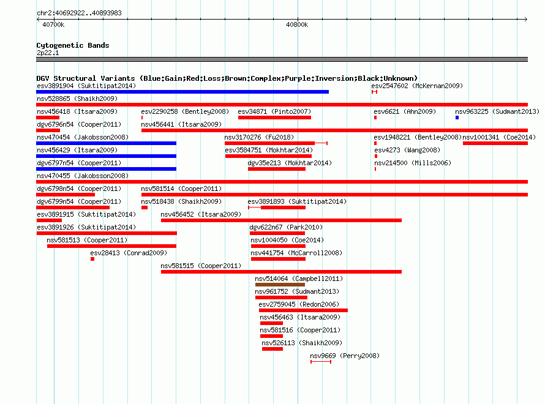Select nsv3170276 (Fu2018) label
Viewport: 545px width, 404px height.
coord(259,137)
